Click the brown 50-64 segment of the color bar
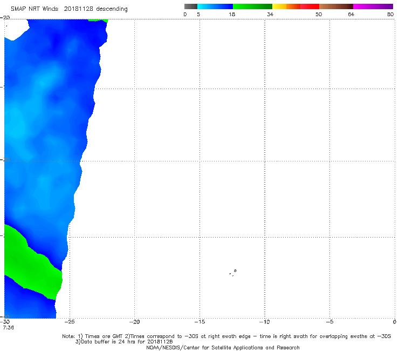The height and width of the screenshot is (351, 399). click(x=336, y=6)
